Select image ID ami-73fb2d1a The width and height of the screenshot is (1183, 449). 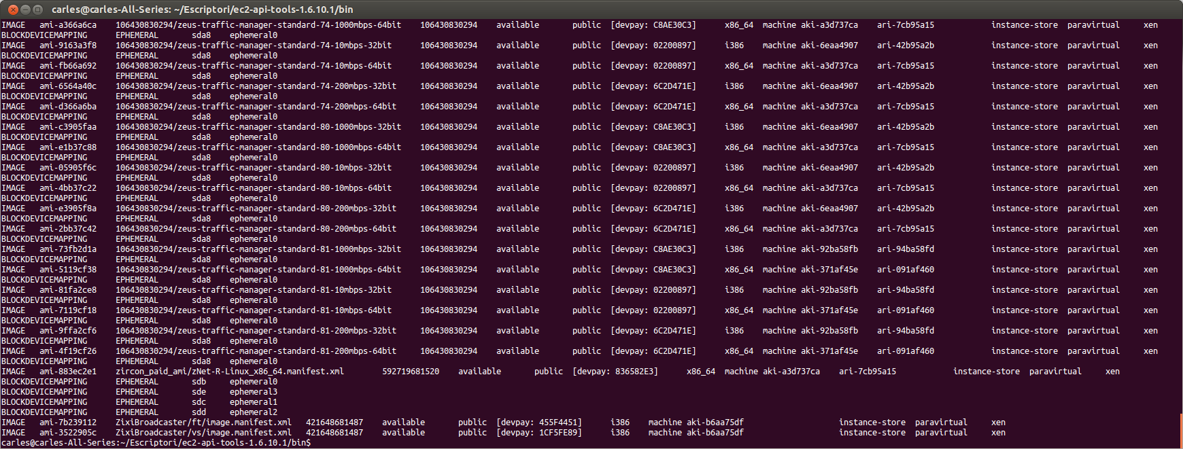68,249
